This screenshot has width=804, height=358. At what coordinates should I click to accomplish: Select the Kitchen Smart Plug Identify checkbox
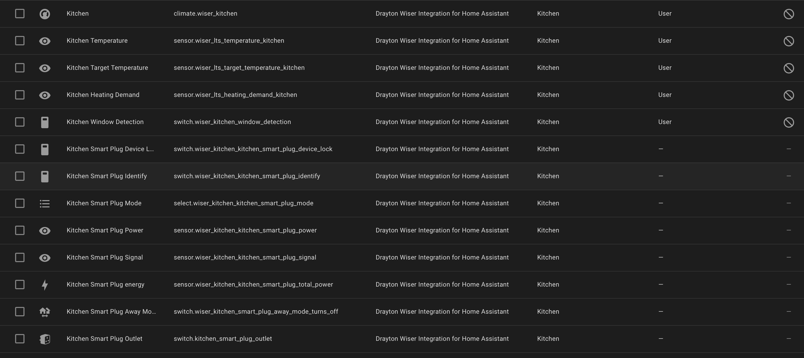(20, 176)
